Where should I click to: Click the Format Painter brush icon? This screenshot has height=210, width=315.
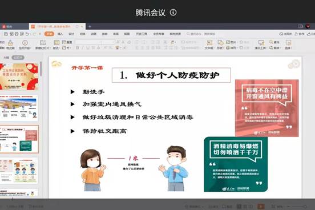(x=10, y=43)
